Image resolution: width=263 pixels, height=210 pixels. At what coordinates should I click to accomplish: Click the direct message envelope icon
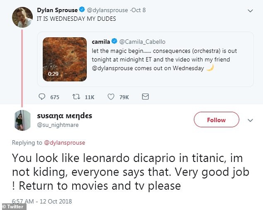pyautogui.click(x=145, y=97)
